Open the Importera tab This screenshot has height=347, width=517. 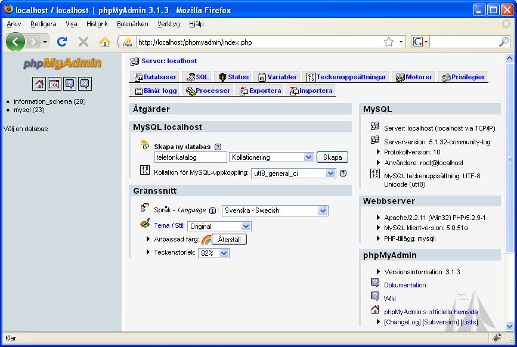click(311, 91)
